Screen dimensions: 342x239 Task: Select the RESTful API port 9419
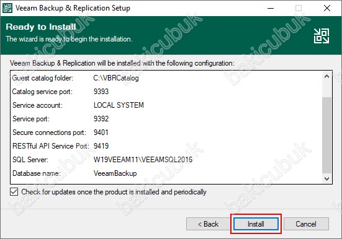101,146
